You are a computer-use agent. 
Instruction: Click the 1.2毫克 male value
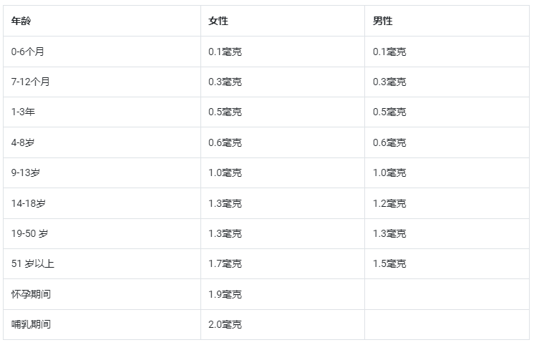(389, 203)
